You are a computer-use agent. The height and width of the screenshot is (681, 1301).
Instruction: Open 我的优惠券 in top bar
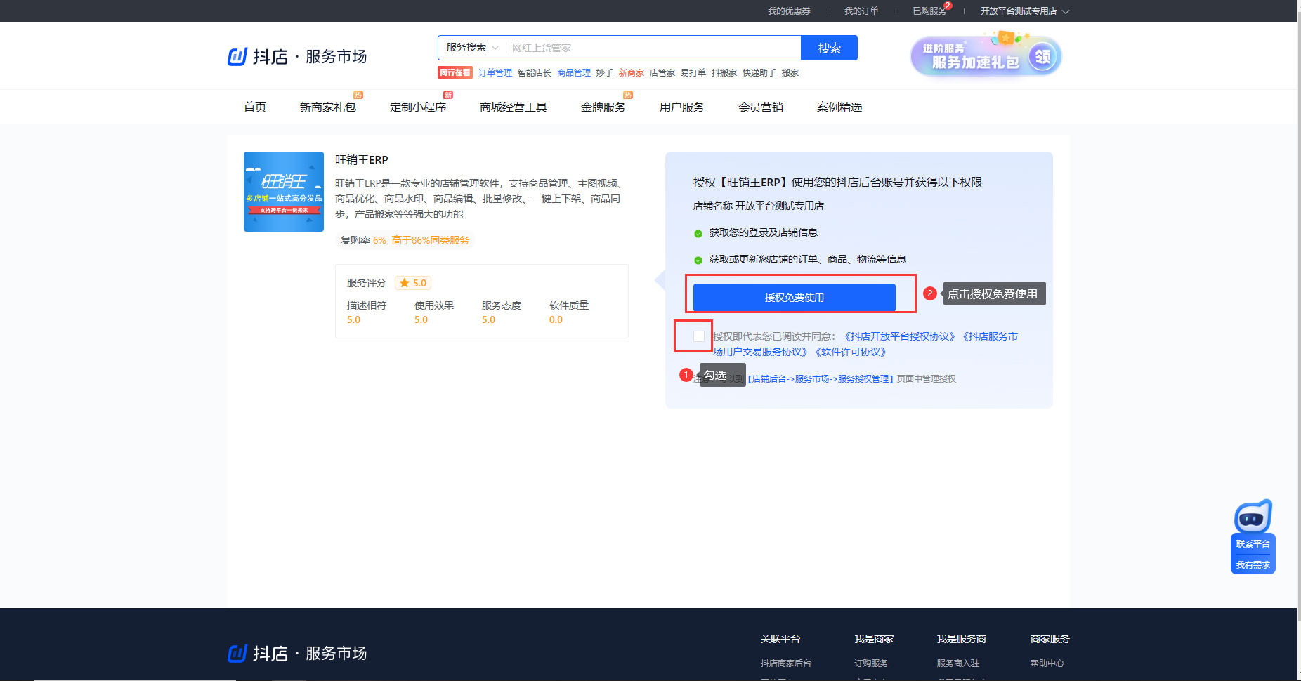point(789,11)
